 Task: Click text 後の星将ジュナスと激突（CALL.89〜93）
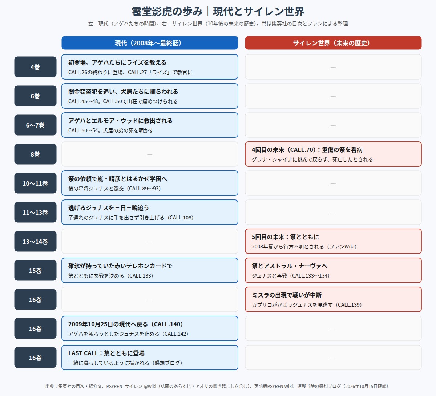(114, 189)
